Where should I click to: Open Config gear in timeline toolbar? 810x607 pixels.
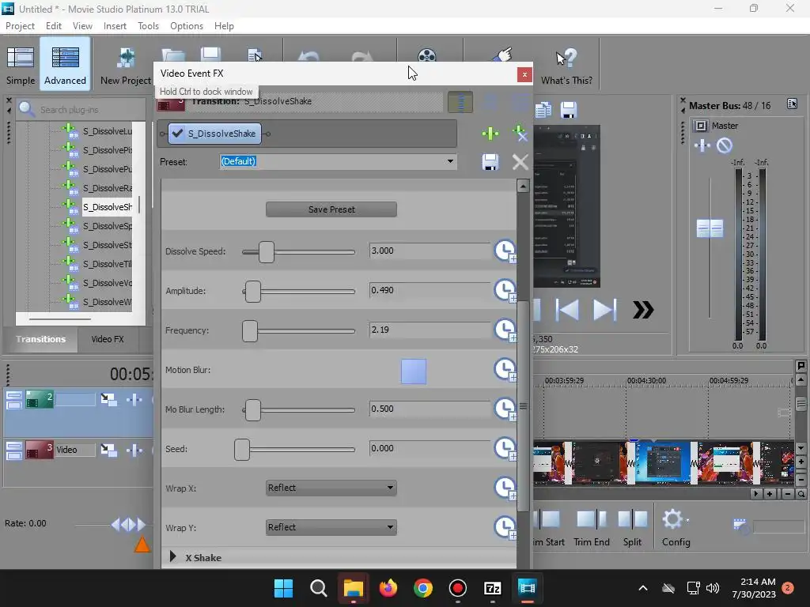(x=676, y=528)
